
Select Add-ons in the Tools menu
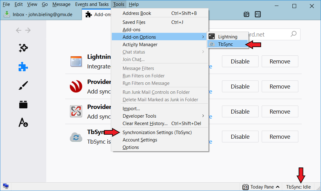(160, 30)
